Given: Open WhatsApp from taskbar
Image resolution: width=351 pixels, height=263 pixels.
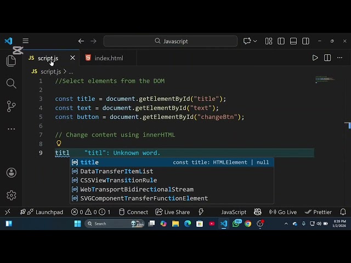Looking at the screenshot, I should (x=236, y=224).
